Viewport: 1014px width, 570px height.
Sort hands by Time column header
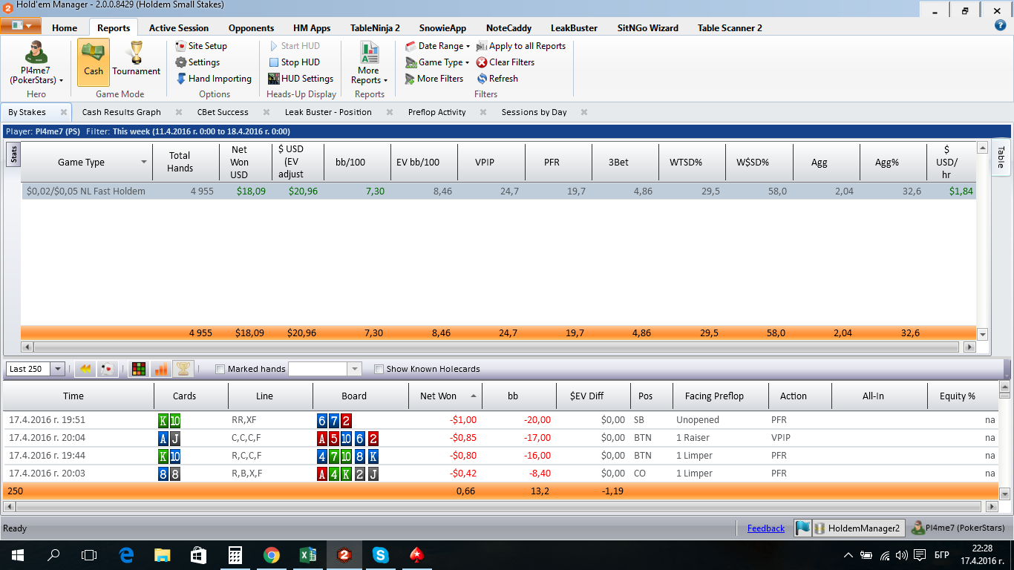79,396
